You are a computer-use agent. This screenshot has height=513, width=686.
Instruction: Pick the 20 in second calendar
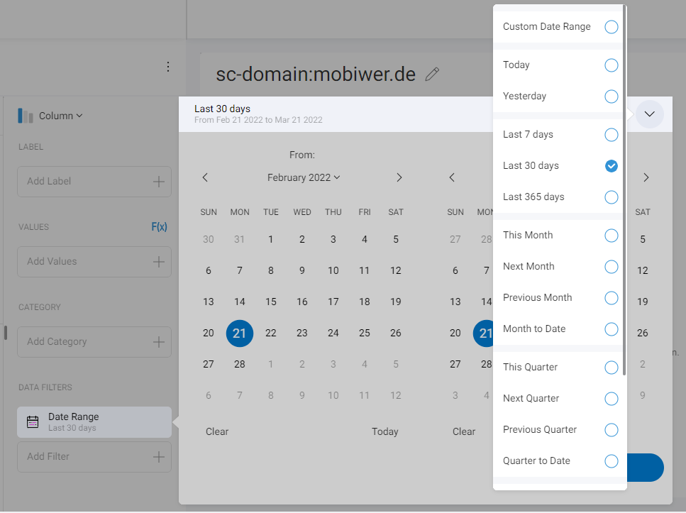pos(455,333)
